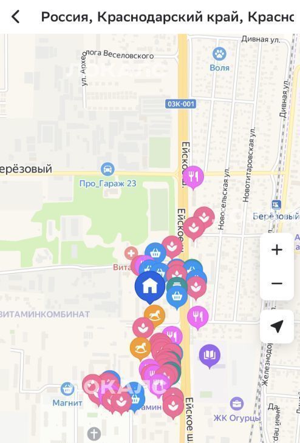300x443 pixels.
Task: Select restaurant marker at Берёзовый road intersection
Action: pos(193,177)
